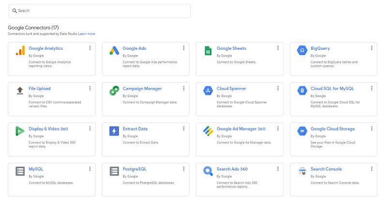Open the three-dot menu for Extract Data
This screenshot has height=198, width=387.
(184, 128)
